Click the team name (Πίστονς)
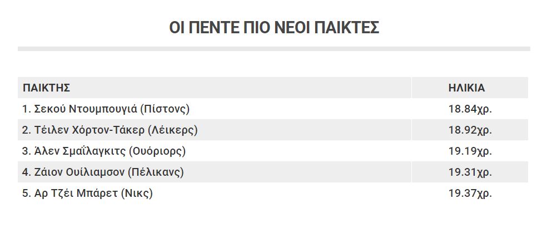Image resolution: width=552 pixels, height=229 pixels. coord(165,109)
